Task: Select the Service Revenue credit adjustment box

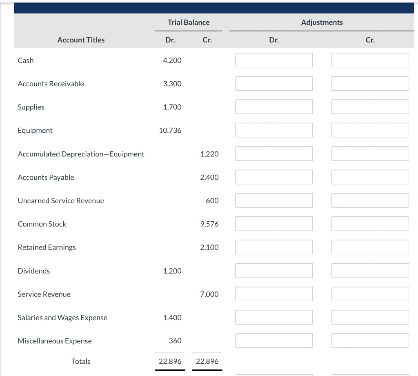Action: coord(370,294)
